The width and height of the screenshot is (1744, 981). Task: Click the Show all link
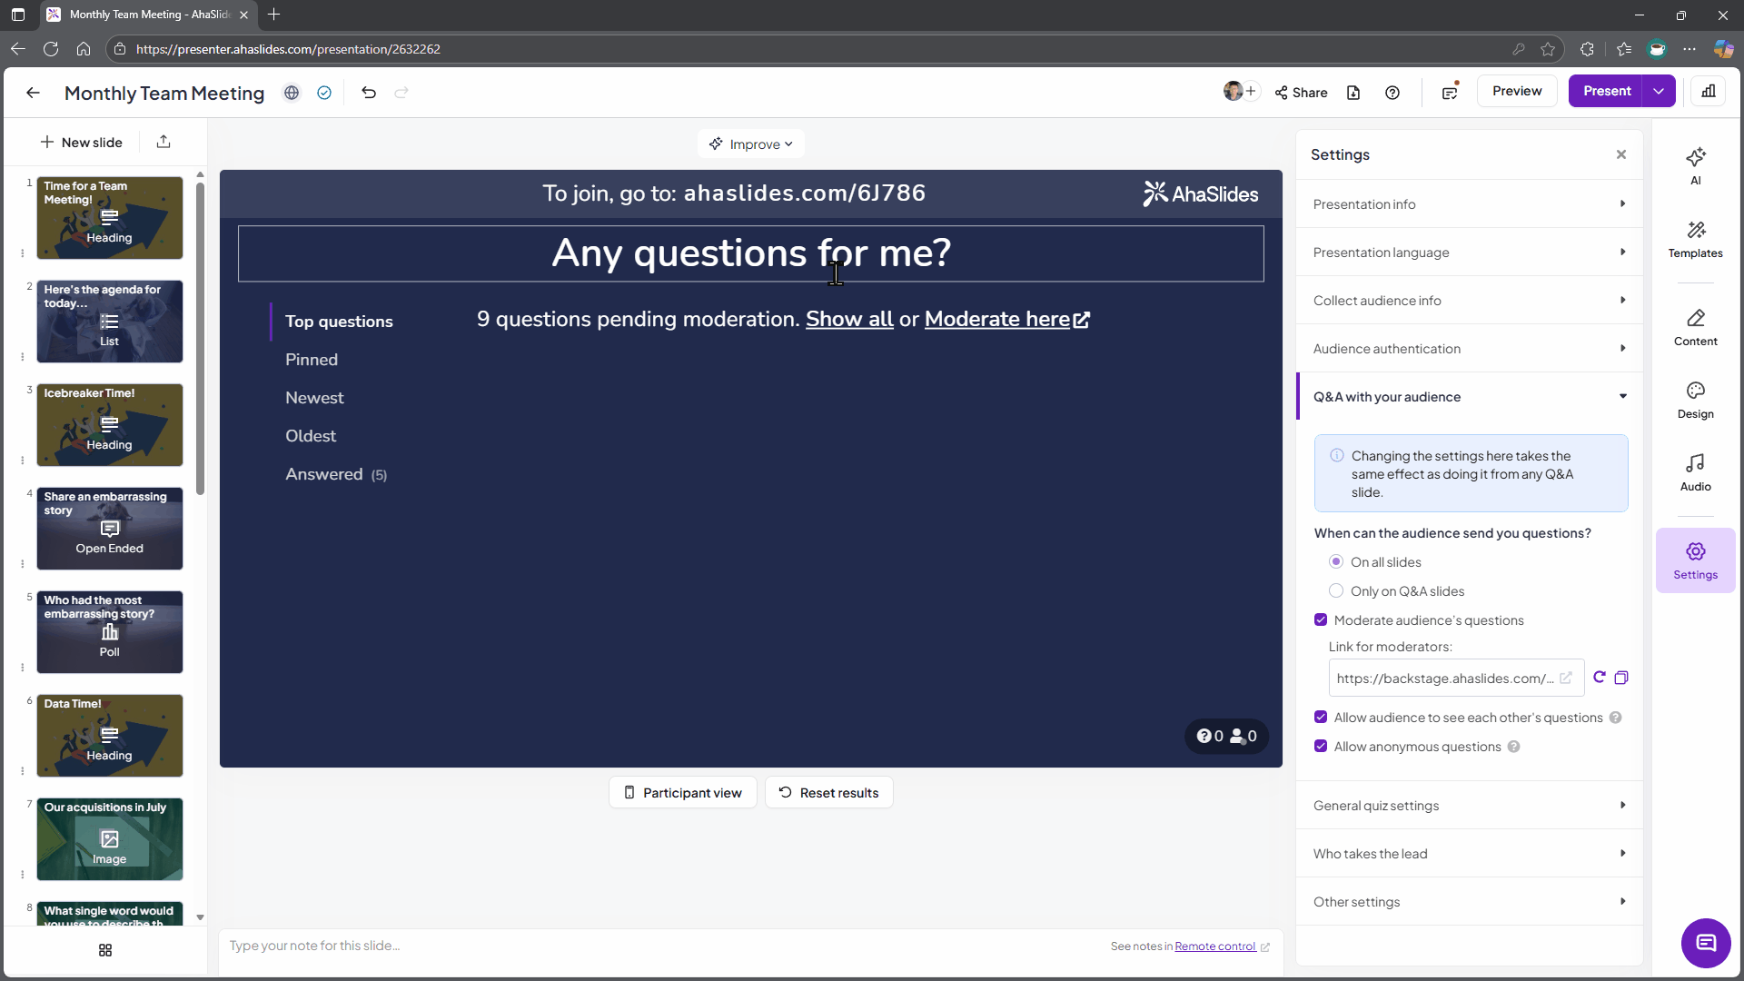point(849,320)
